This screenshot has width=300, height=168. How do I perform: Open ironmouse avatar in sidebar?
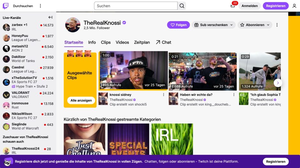(x=6, y=105)
